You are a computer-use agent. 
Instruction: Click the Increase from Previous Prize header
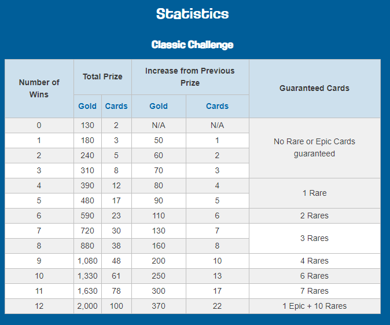click(x=190, y=76)
